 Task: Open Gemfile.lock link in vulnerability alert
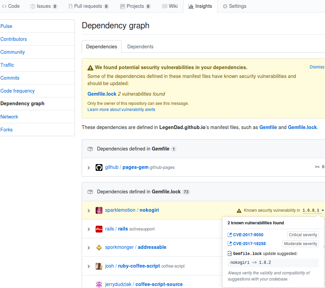(x=102, y=94)
